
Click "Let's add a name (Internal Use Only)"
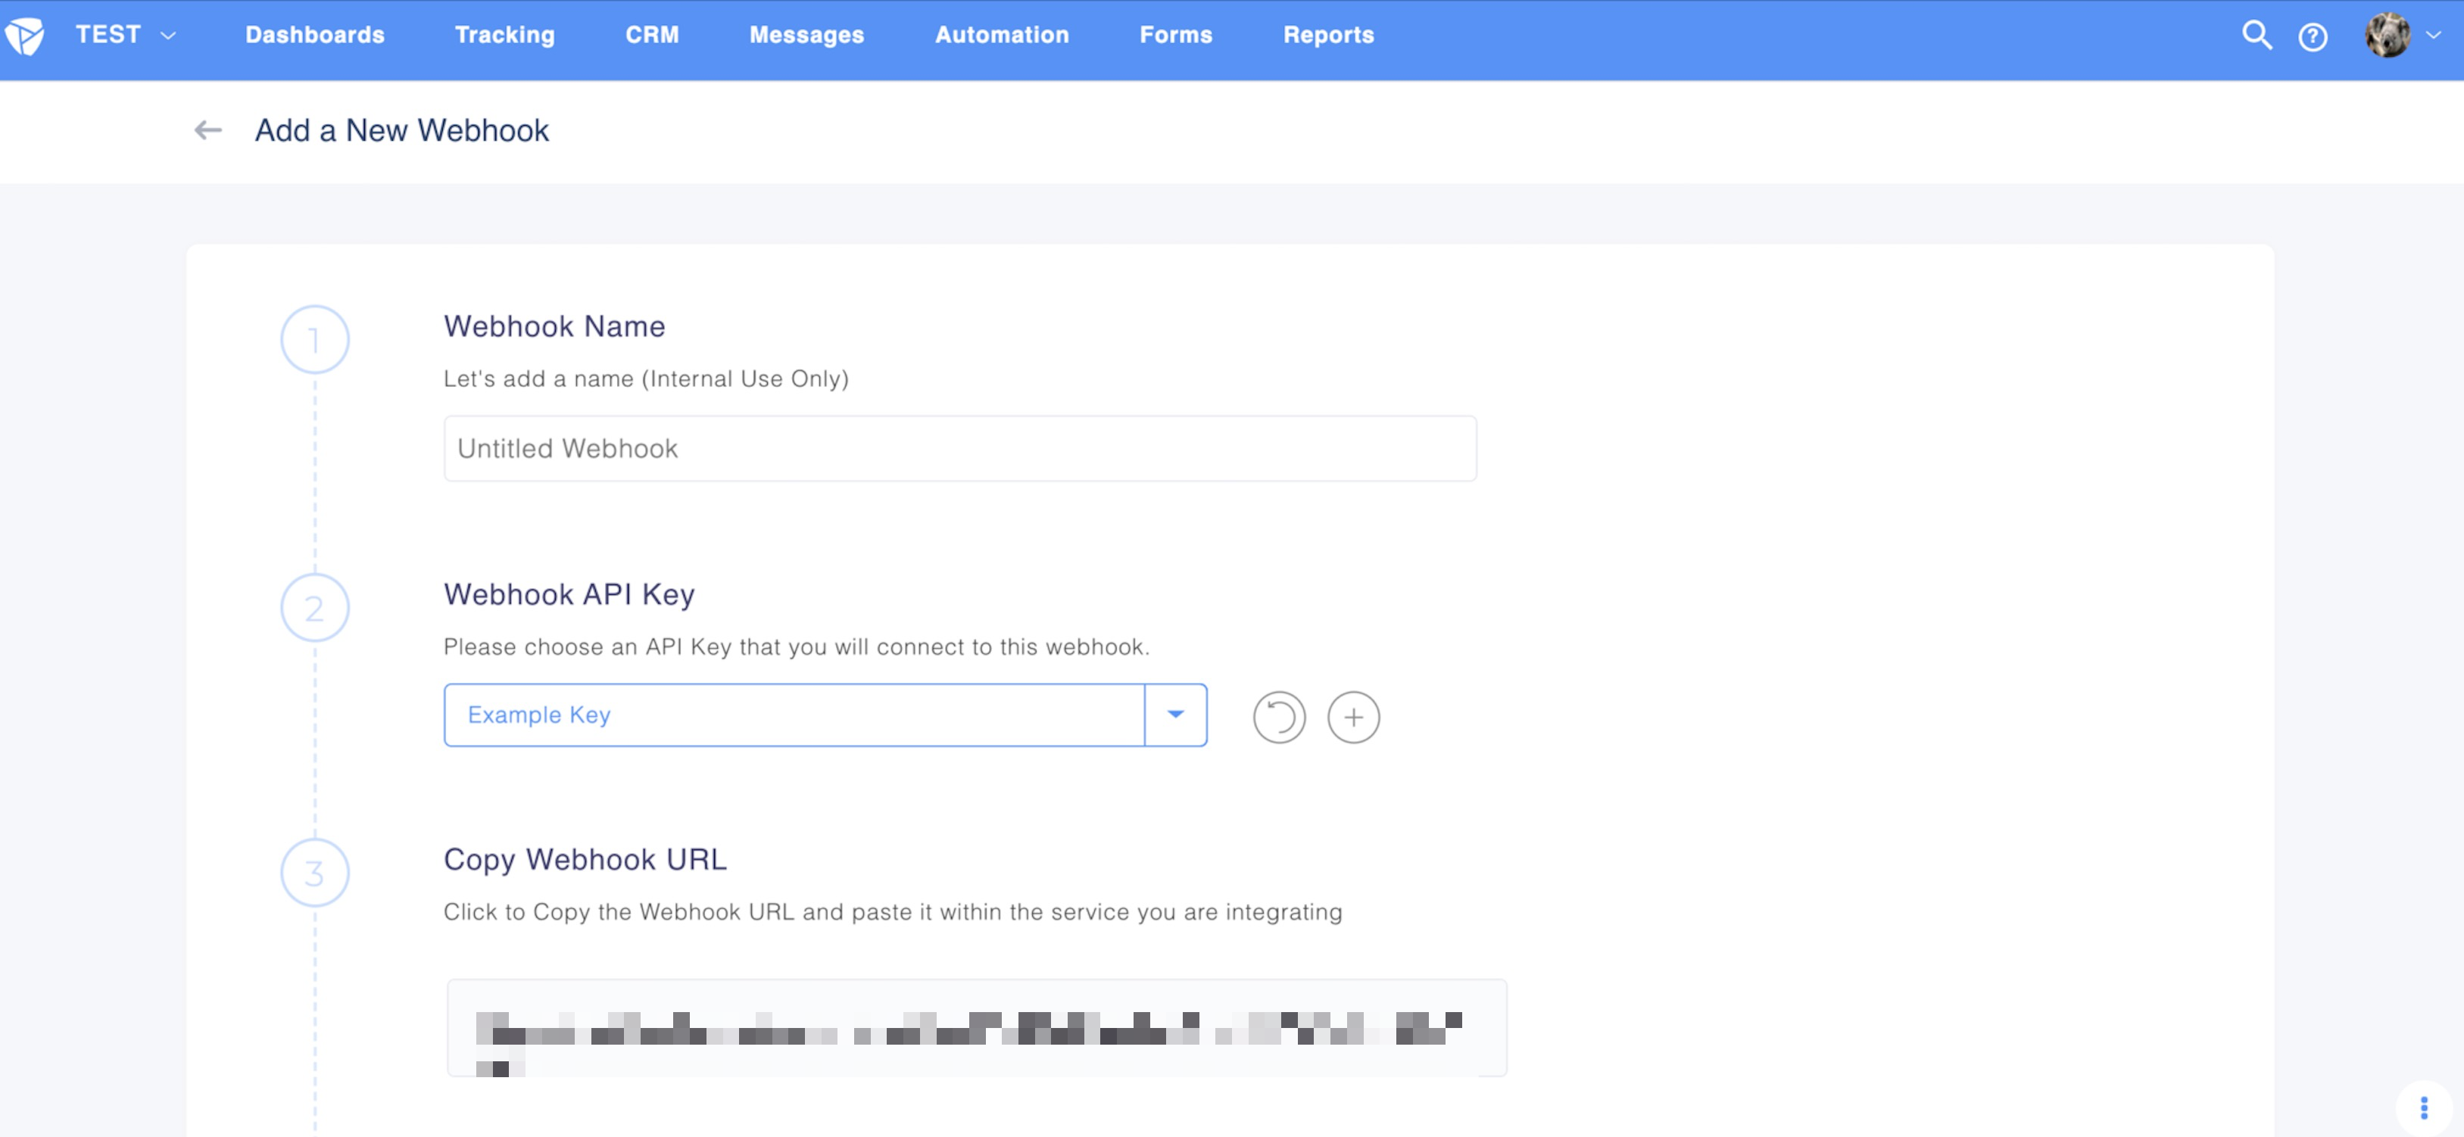coord(646,378)
